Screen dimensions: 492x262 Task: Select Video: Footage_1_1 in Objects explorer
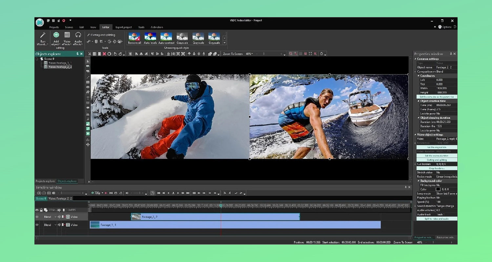click(60, 63)
